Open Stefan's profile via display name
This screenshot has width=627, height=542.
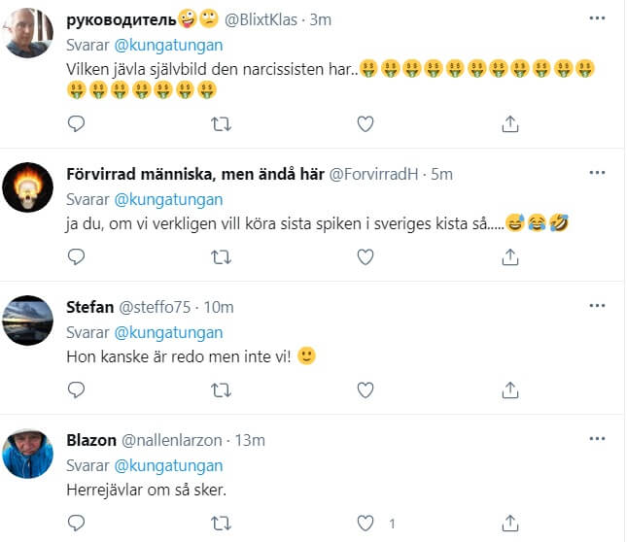[x=90, y=307]
